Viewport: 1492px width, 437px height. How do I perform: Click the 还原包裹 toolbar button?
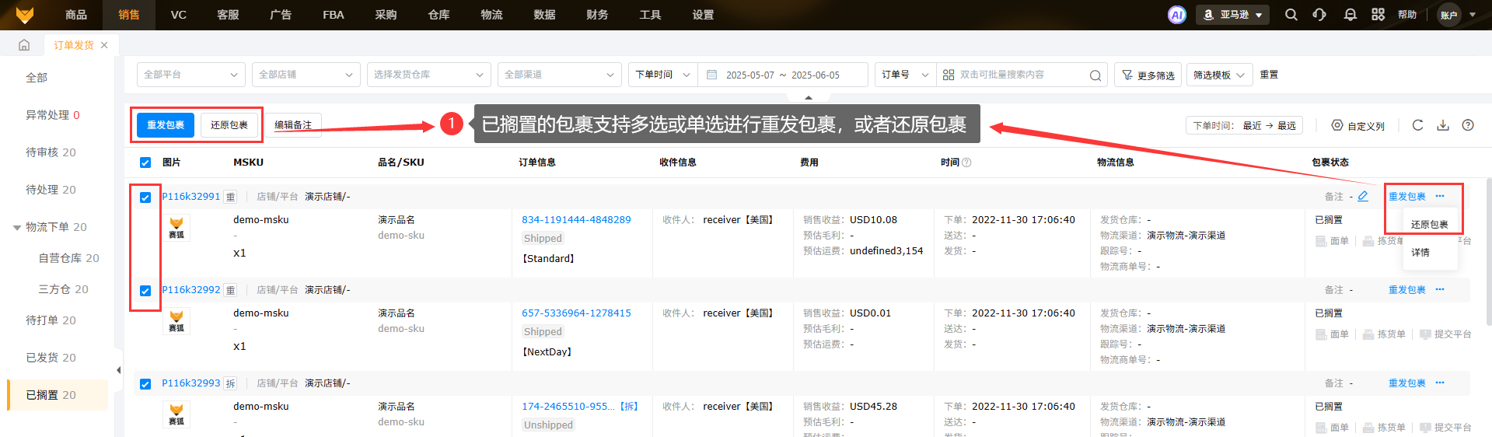coord(229,125)
